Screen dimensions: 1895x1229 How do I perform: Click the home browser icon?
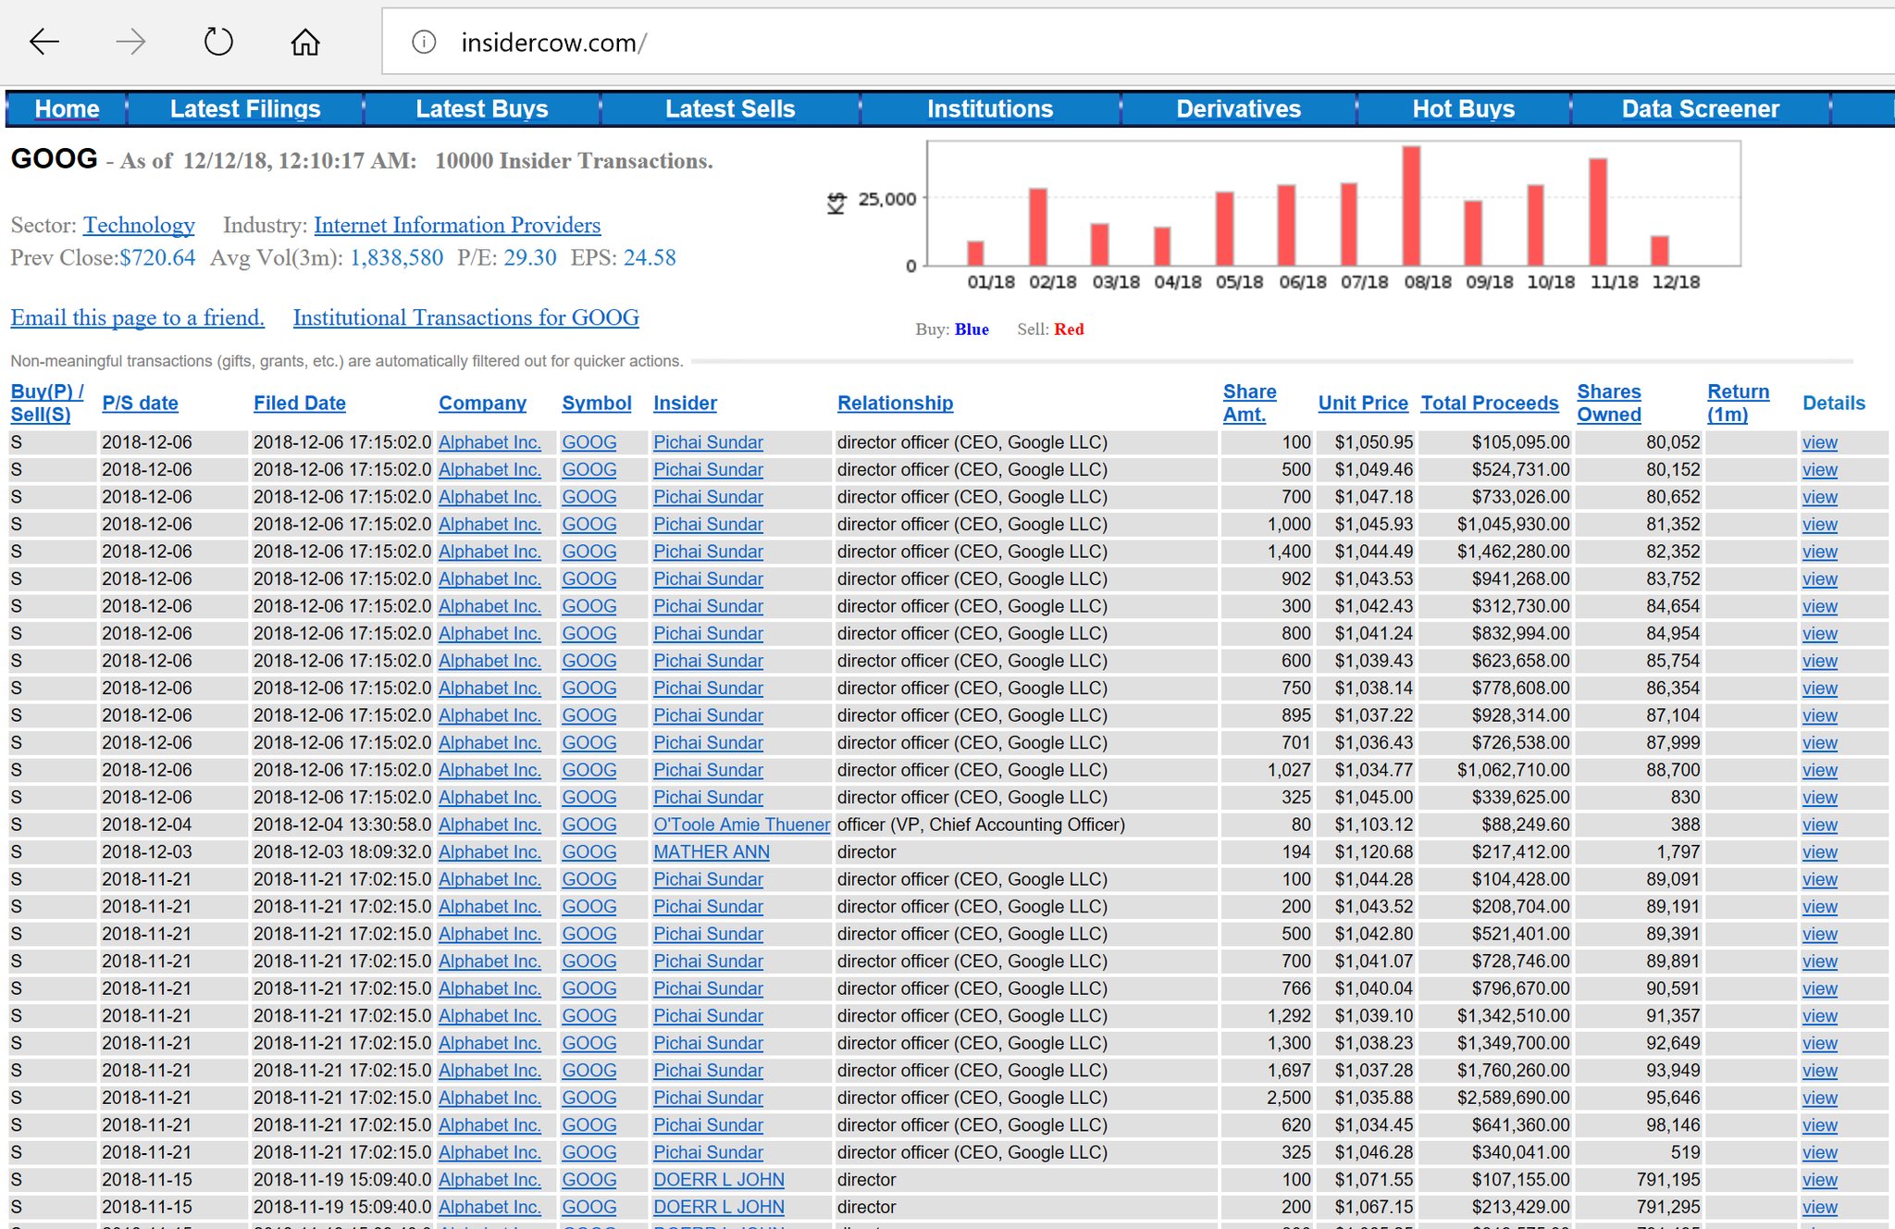(306, 42)
